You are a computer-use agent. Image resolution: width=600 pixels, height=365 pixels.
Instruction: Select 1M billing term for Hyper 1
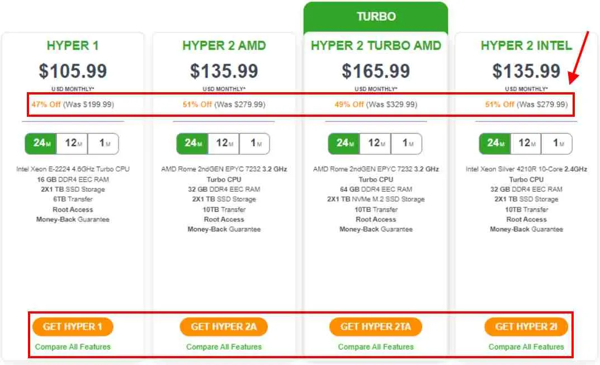pyautogui.click(x=103, y=144)
